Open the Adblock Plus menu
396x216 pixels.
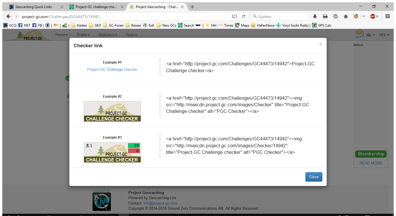(374, 17)
